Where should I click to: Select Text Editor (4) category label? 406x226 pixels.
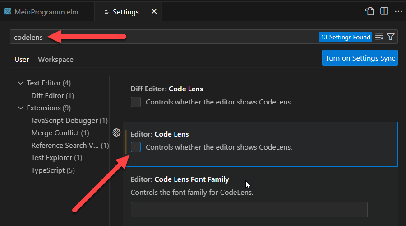[x=49, y=83]
